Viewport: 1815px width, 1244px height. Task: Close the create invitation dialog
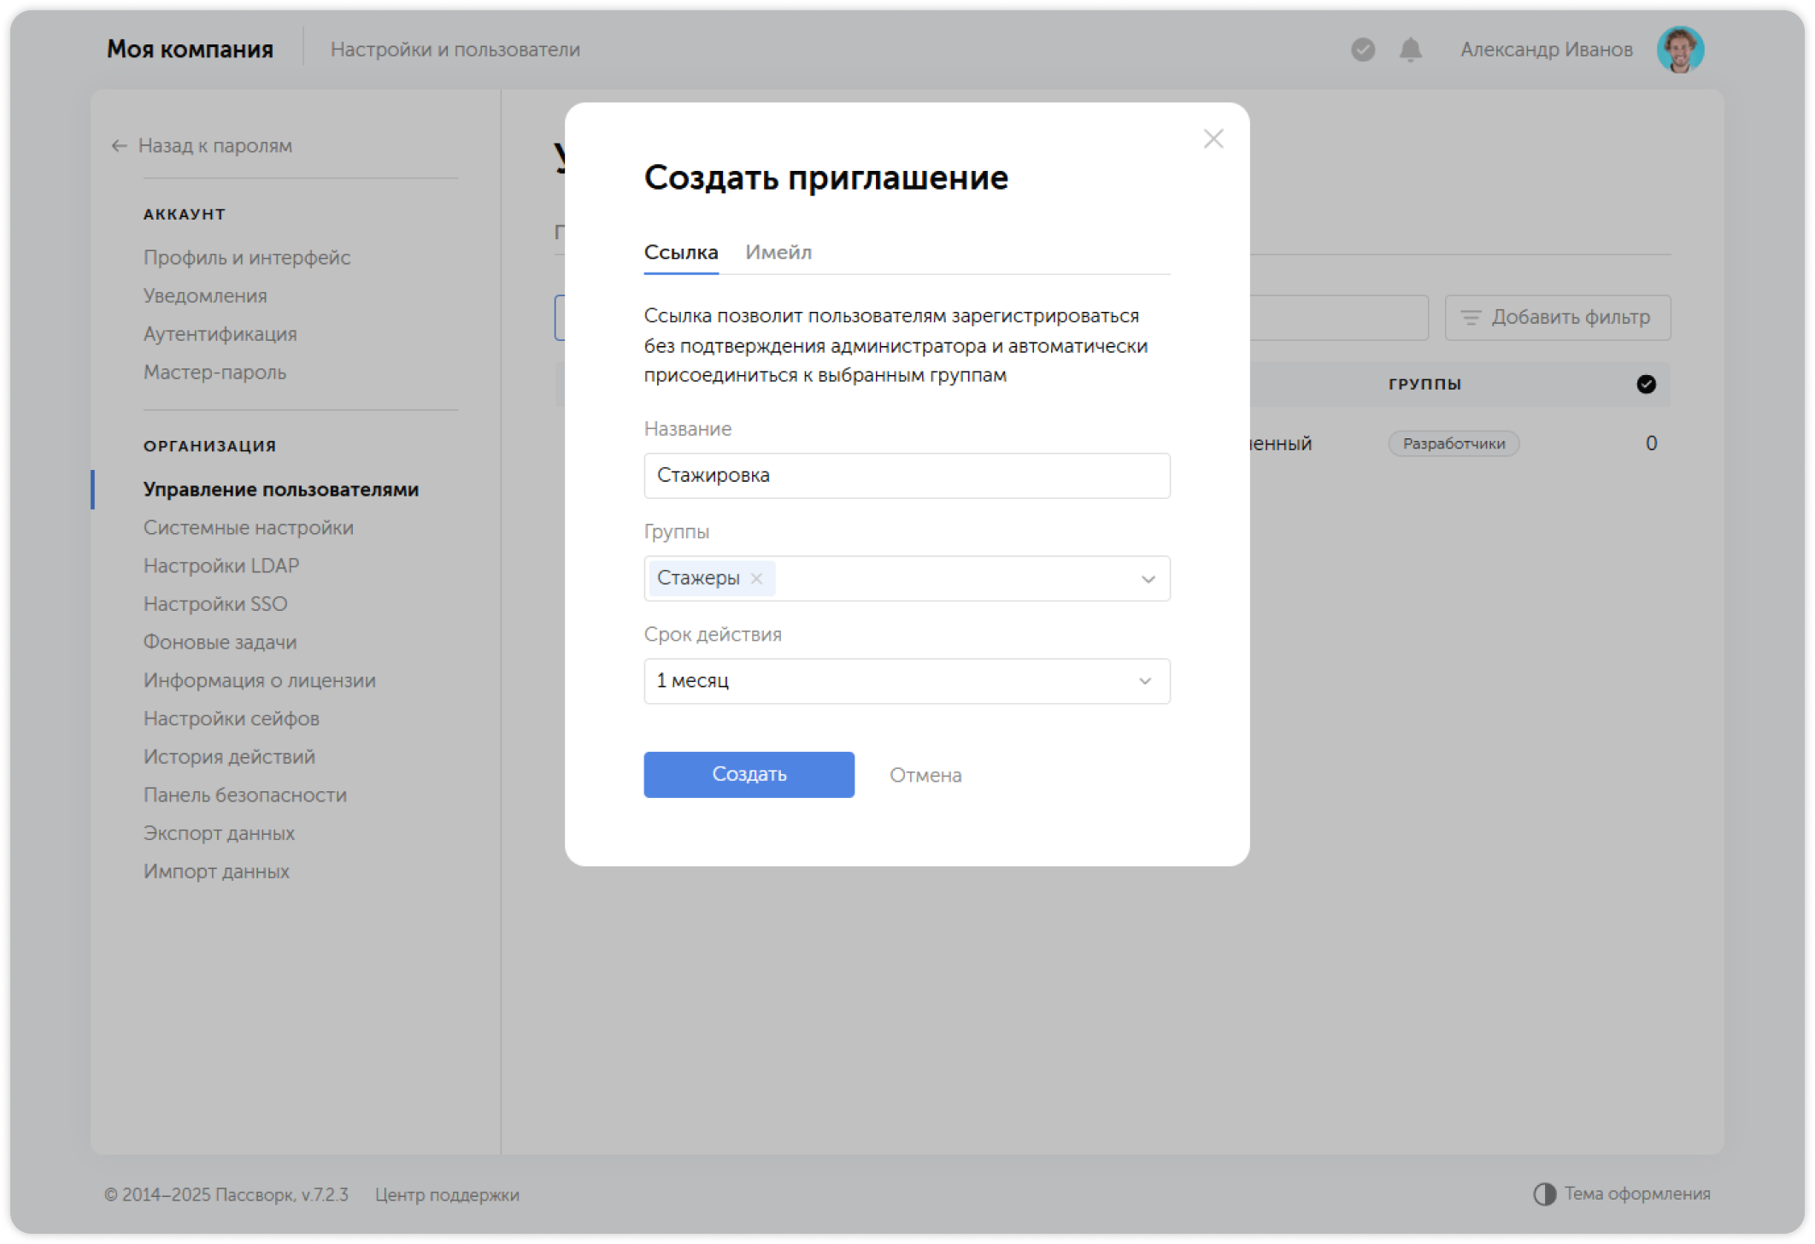1213,139
